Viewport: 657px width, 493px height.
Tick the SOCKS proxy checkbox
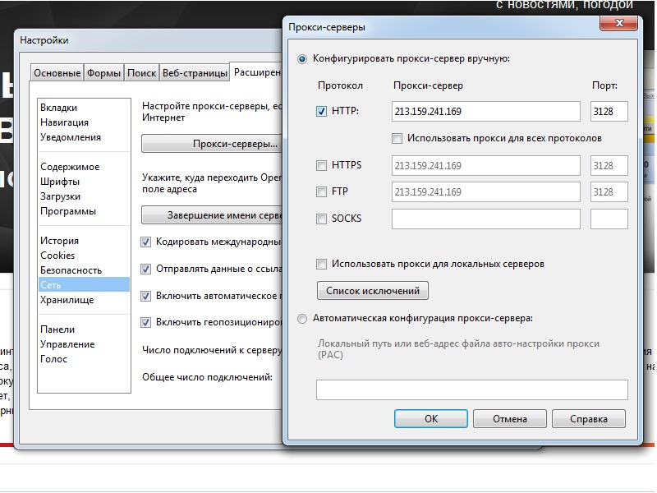click(x=322, y=219)
